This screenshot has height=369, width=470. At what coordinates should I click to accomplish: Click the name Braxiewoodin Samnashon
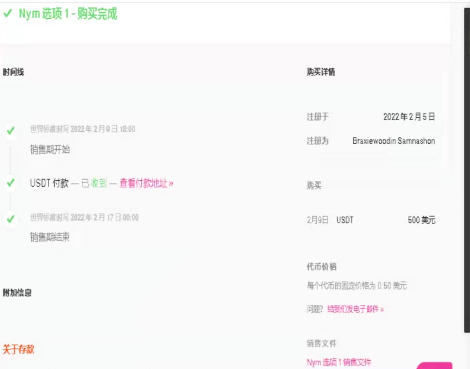pos(394,141)
